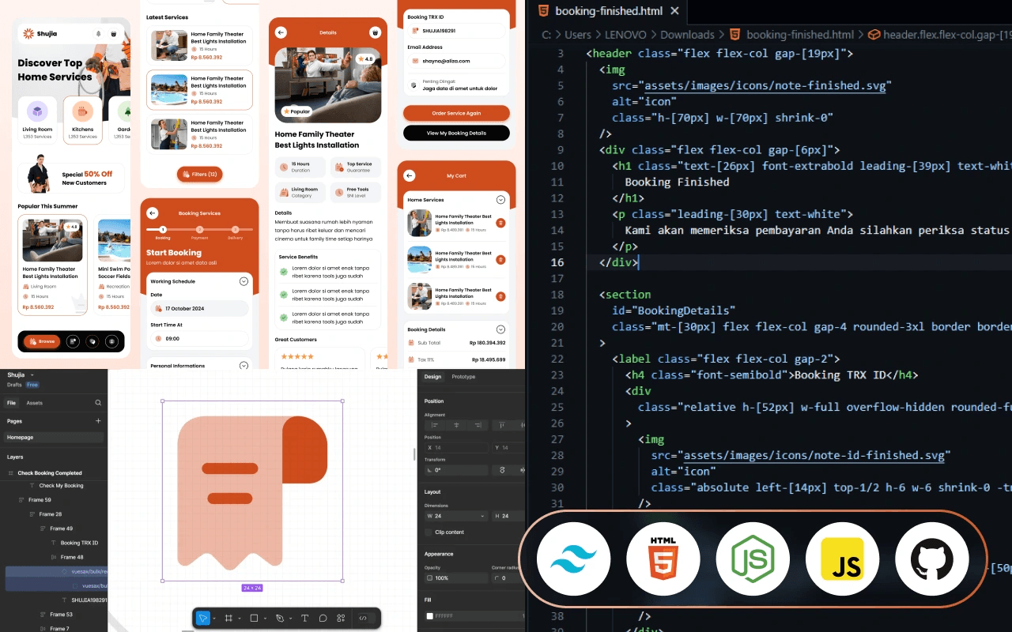Open the Move tool dropdown arrow
This screenshot has width=1012, height=632.
213,619
